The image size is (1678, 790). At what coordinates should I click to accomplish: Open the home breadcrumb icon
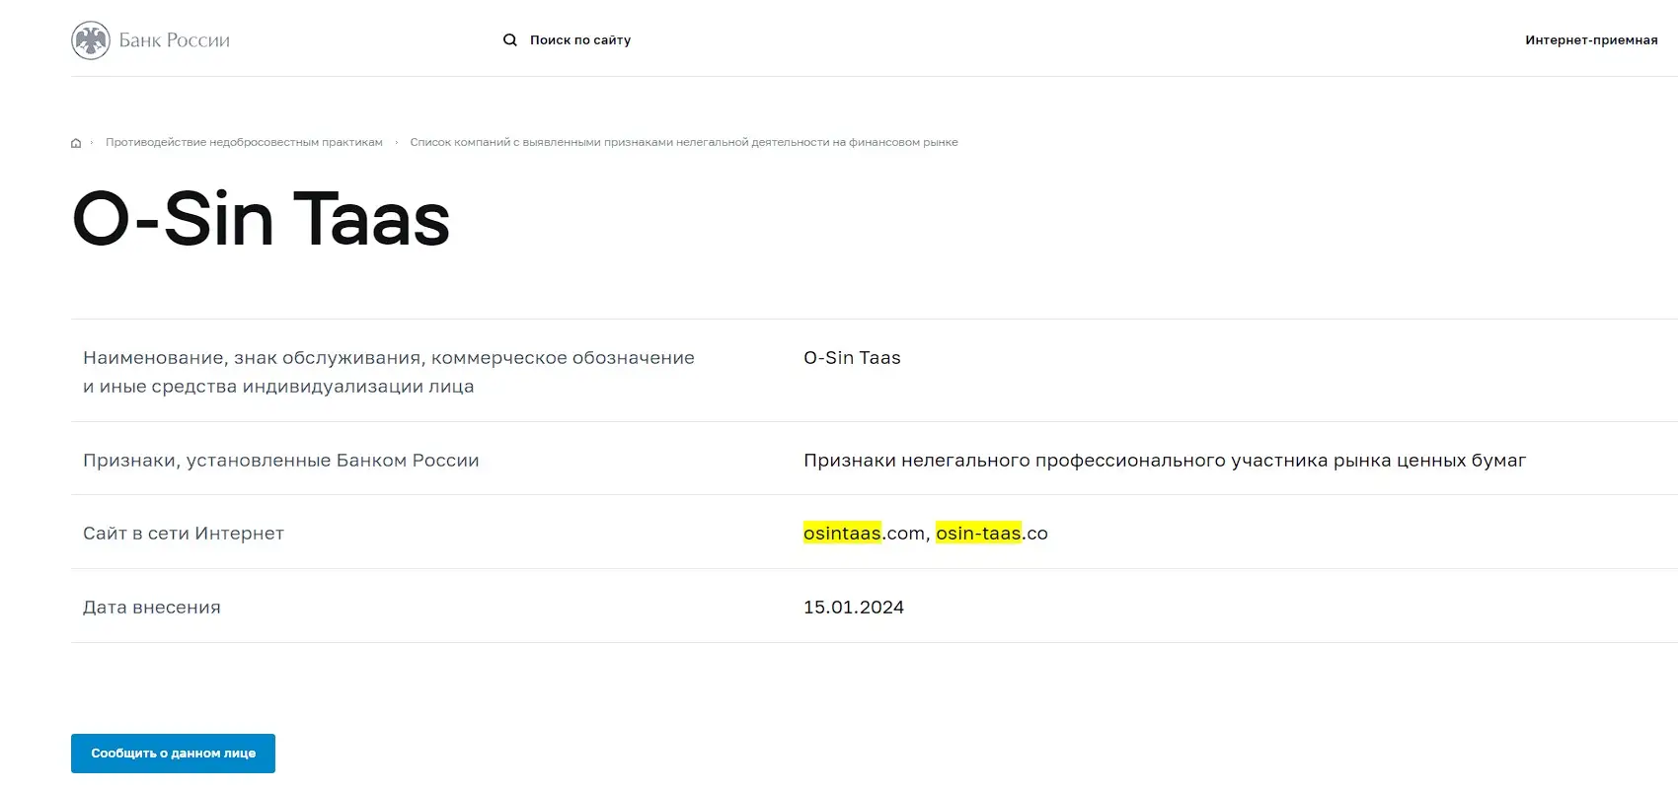[x=76, y=143]
